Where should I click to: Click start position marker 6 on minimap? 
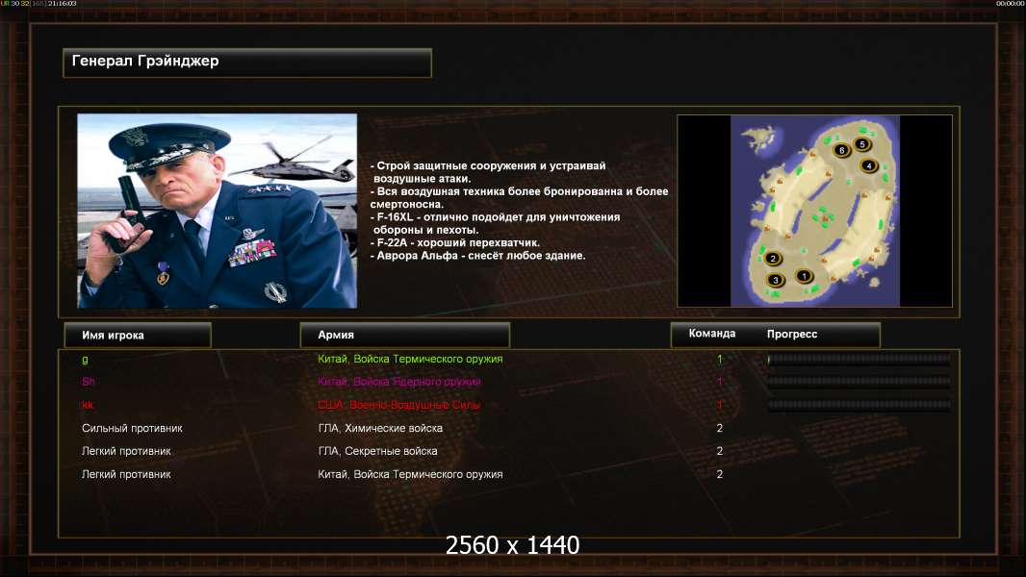[x=841, y=150]
